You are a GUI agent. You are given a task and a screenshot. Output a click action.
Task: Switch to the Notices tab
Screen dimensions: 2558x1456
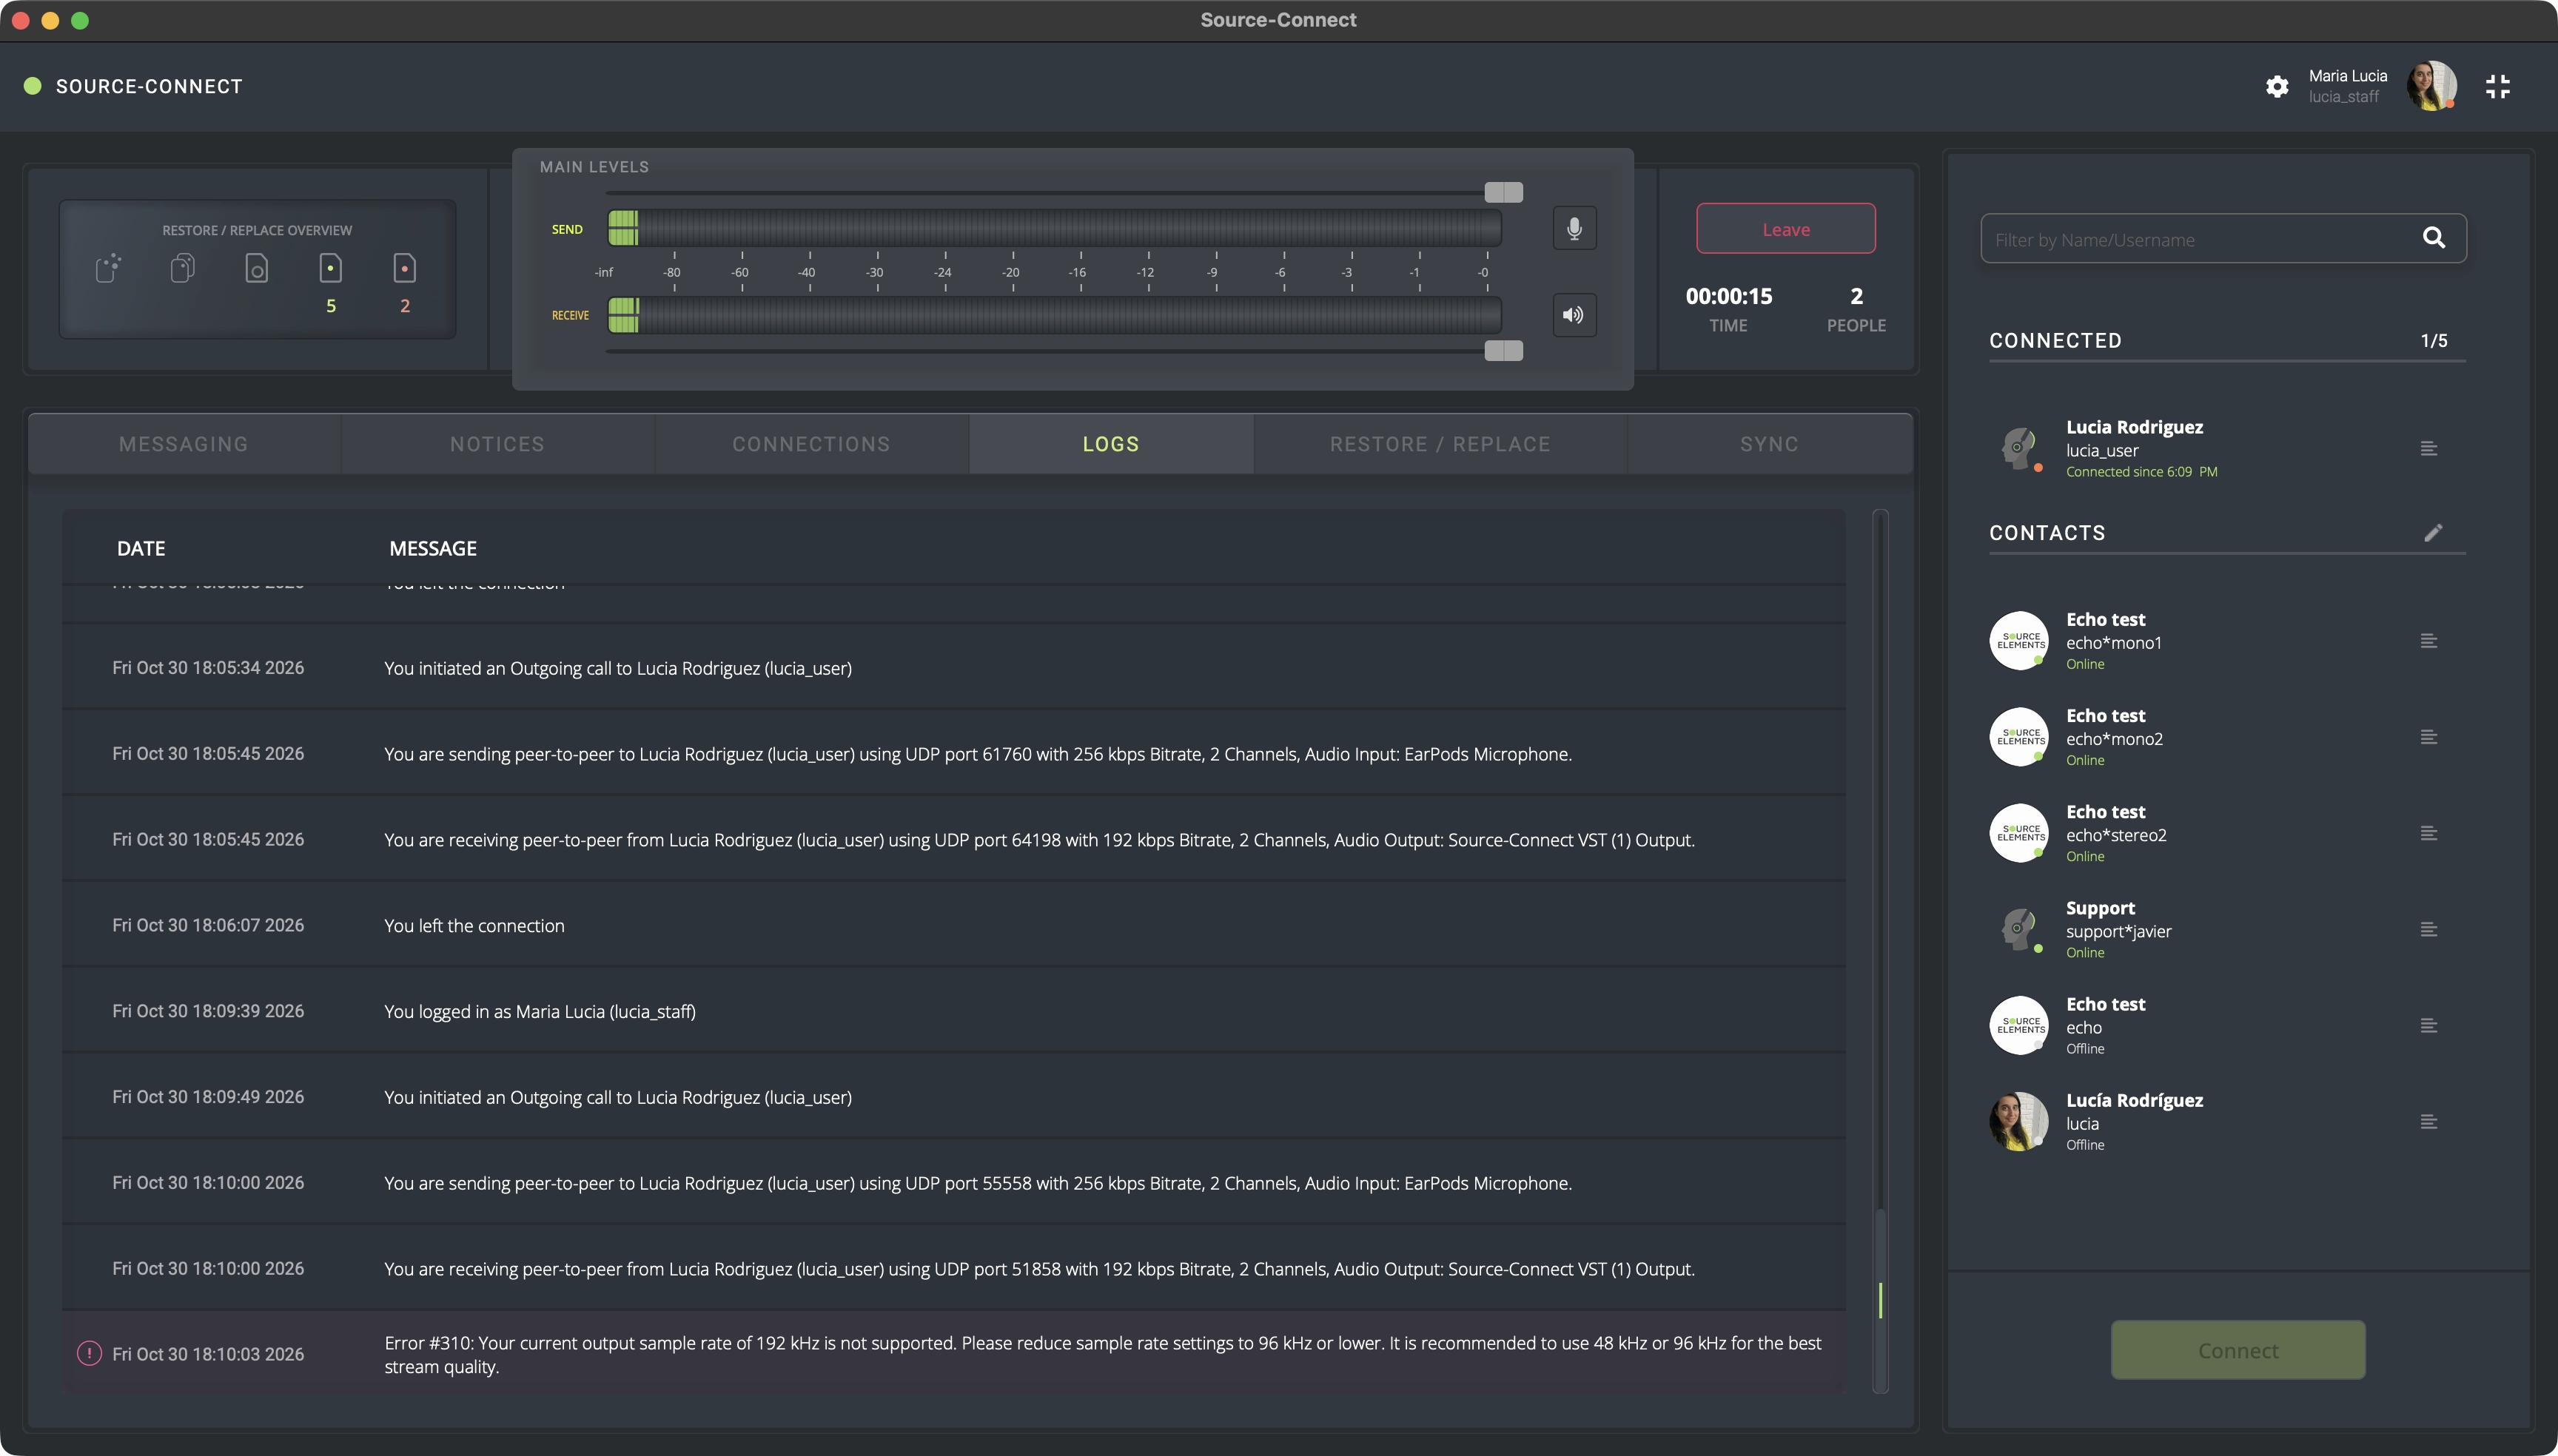pos(497,444)
